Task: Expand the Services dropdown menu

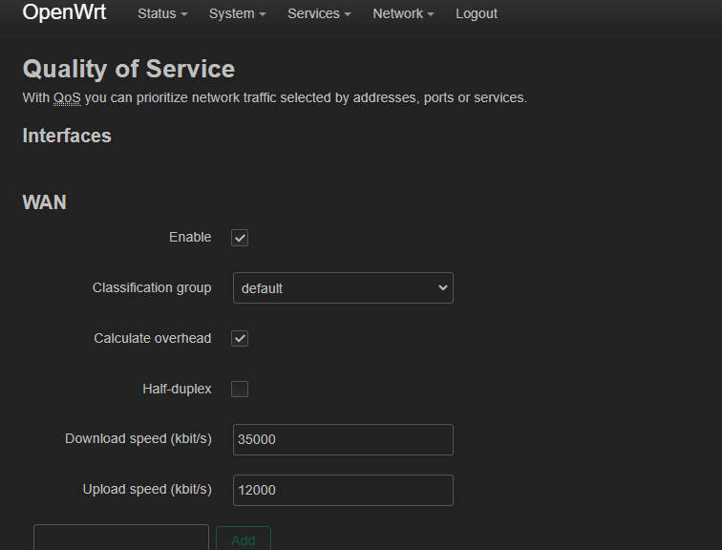Action: click(319, 13)
